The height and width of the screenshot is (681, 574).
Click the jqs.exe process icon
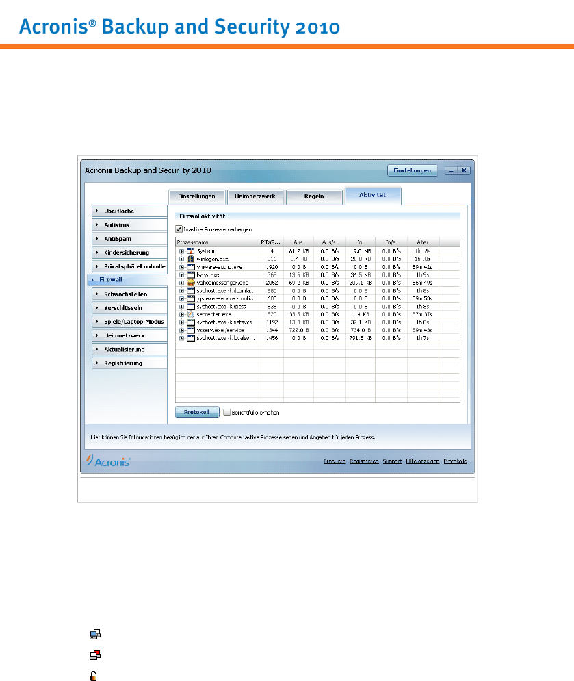[x=191, y=298]
